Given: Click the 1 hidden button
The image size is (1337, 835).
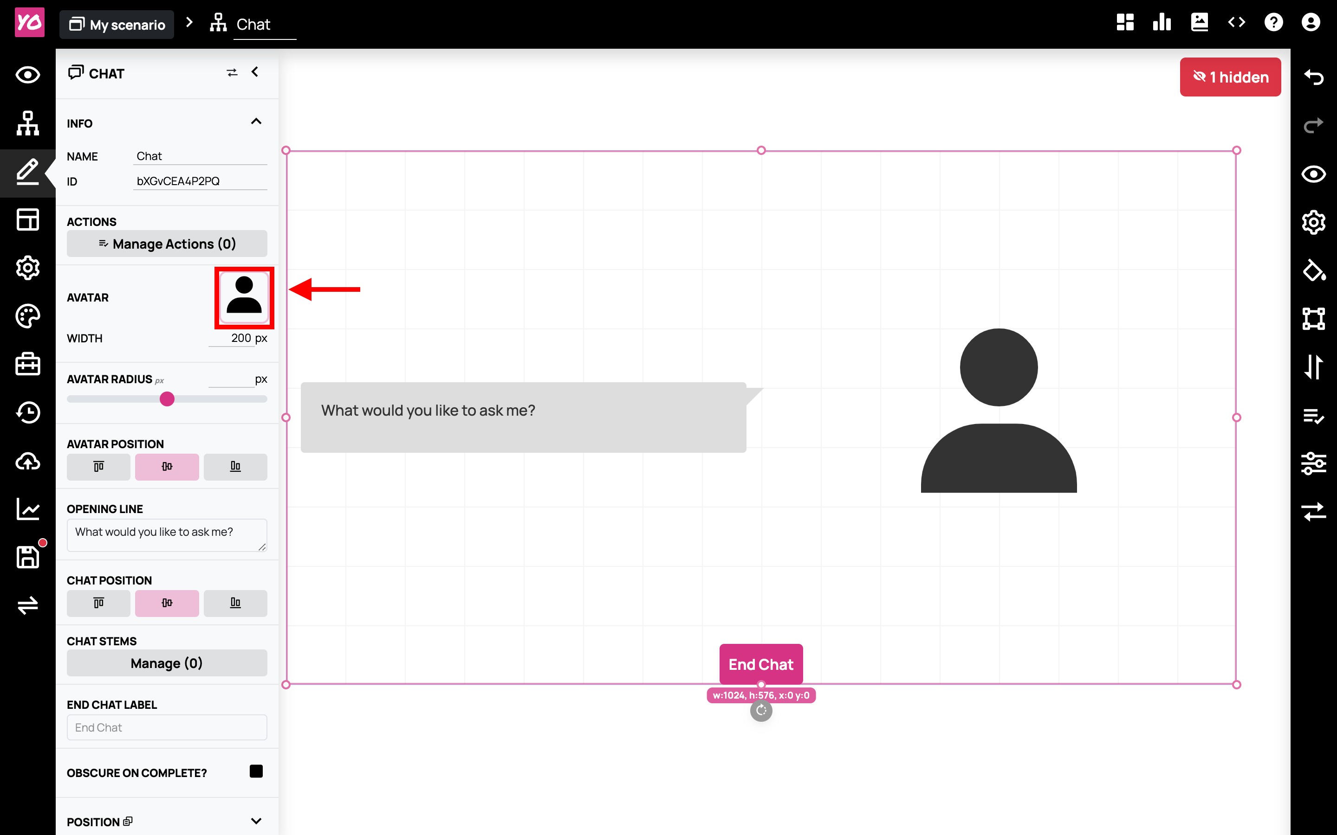Looking at the screenshot, I should pos(1230,77).
